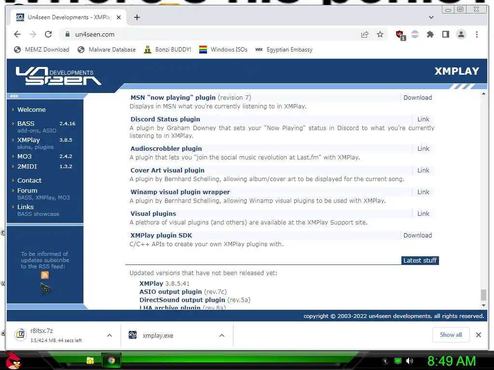The image size is (494, 370).
Task: Open the Contact sidebar page
Action: click(29, 180)
